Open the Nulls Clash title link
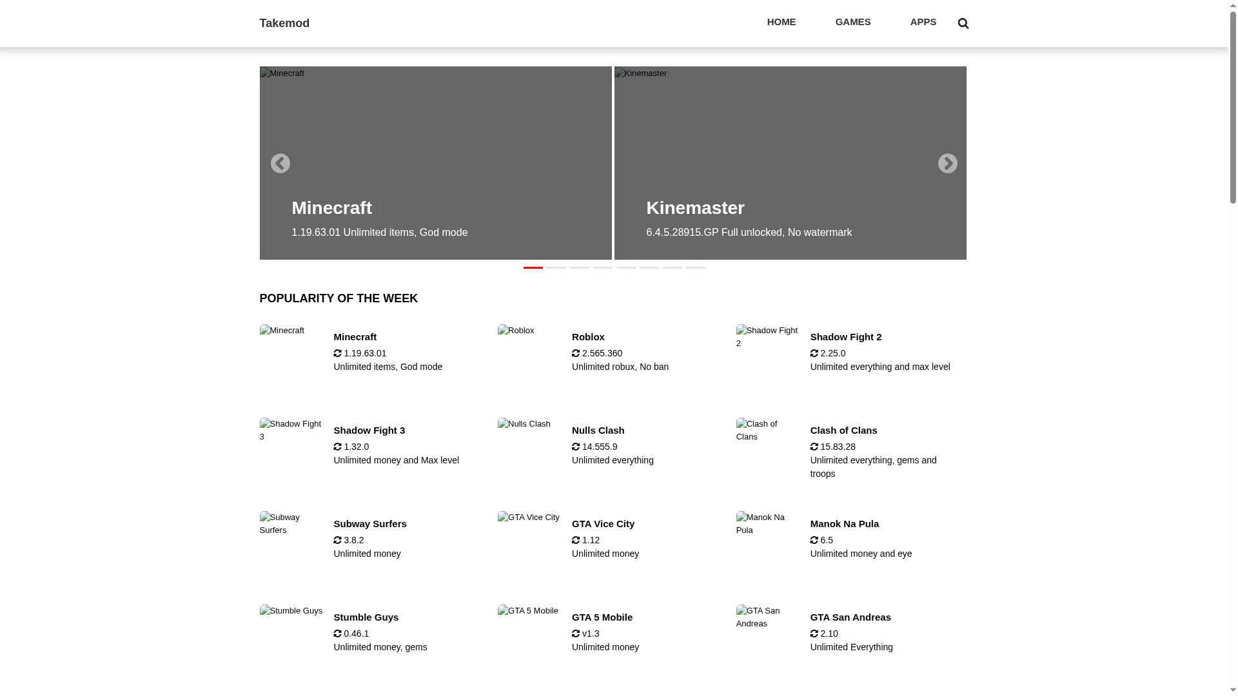Screen dimensions: 1238x696 (598, 430)
